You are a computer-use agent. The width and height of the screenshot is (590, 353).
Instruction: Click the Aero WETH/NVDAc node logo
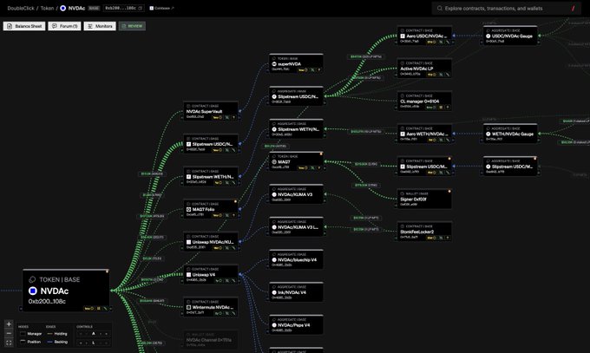pos(403,134)
